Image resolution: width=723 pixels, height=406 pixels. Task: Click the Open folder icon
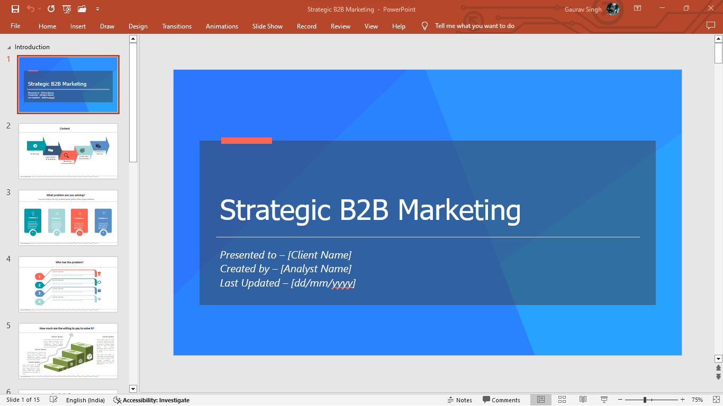pyautogui.click(x=82, y=9)
